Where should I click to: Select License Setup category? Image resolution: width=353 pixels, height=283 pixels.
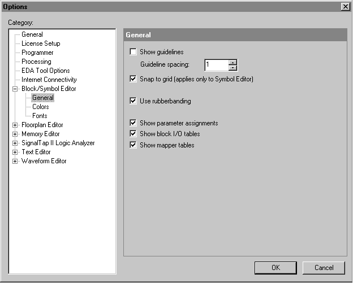point(41,43)
